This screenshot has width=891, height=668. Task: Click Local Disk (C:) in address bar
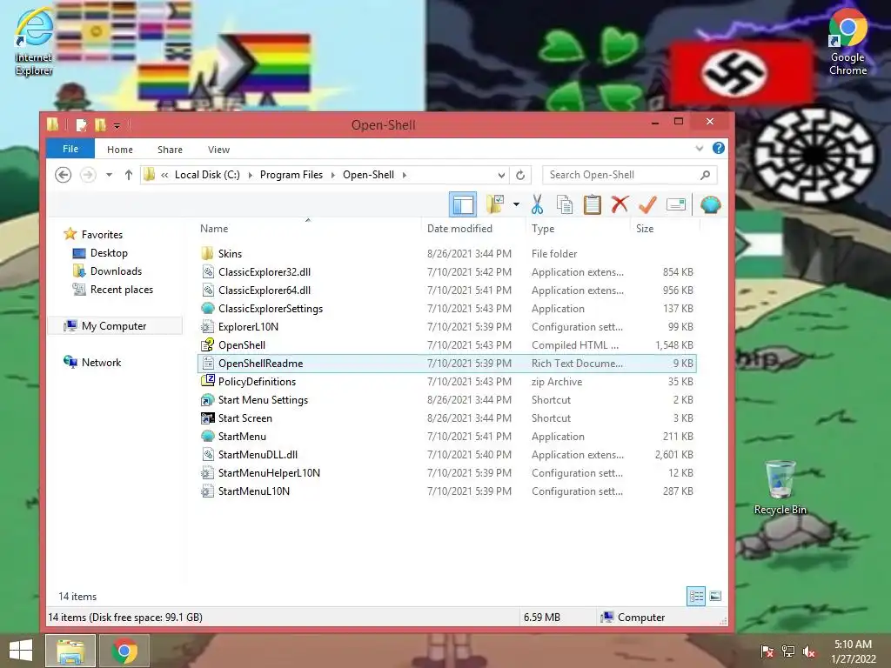(207, 175)
